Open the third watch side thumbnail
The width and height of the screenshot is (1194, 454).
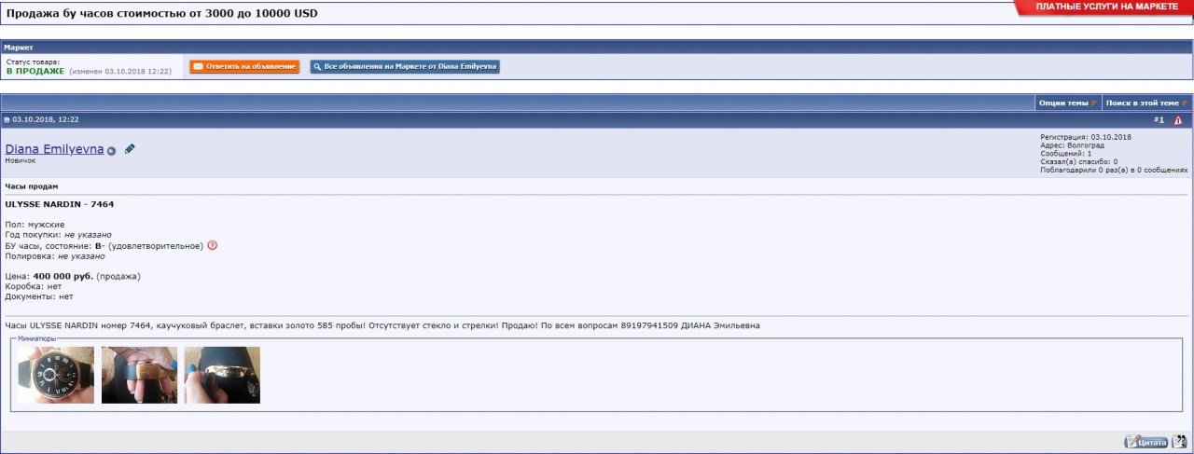click(x=222, y=375)
